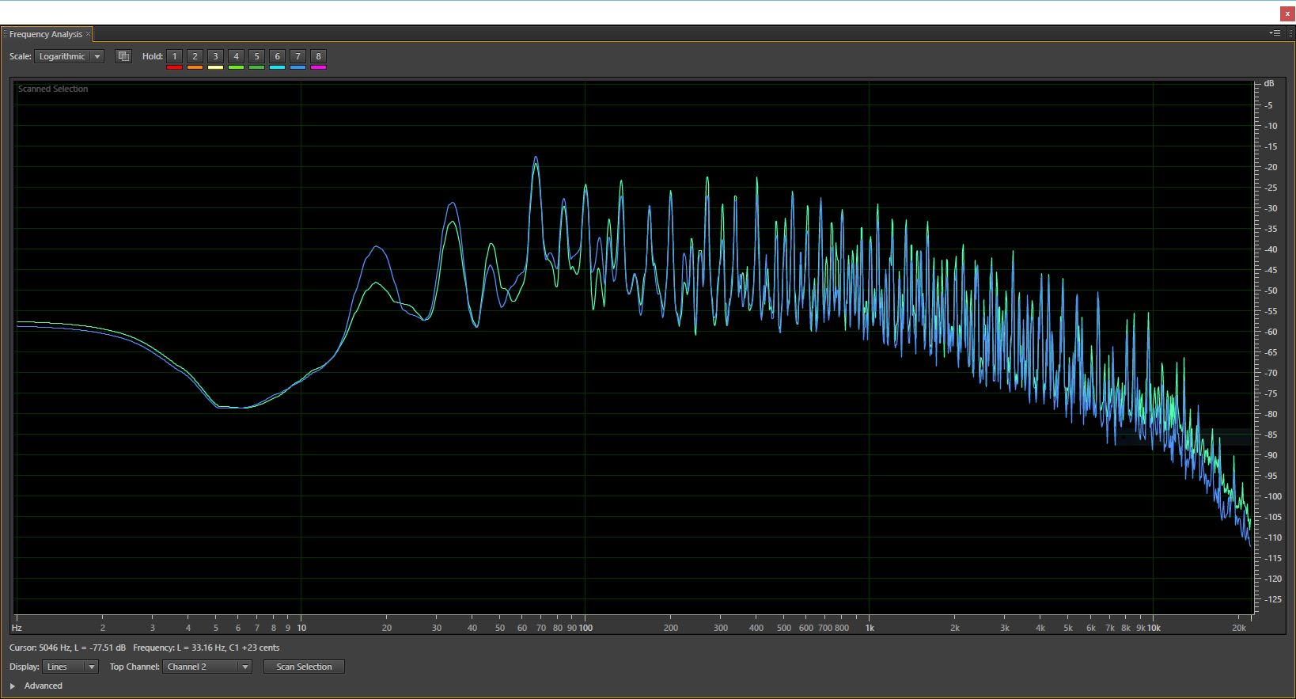Image resolution: width=1296 pixels, height=699 pixels.
Task: Copy all graph data to clipboard icon
Action: (123, 56)
